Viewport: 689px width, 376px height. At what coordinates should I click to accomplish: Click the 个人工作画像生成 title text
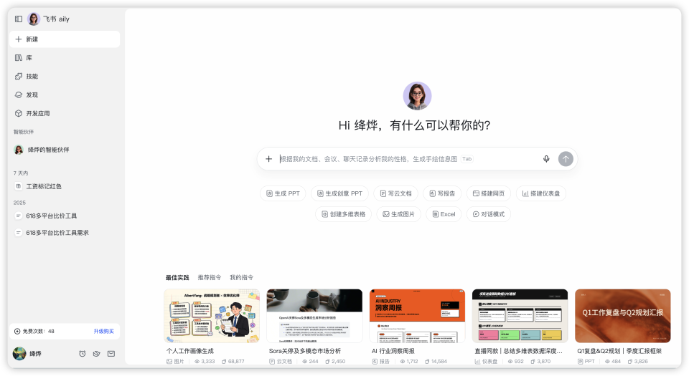[189, 351]
